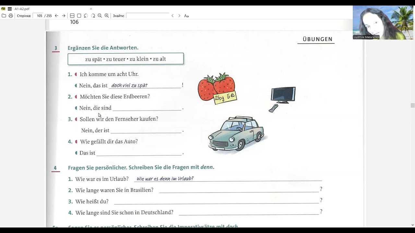Click 'Wie lange waren Sie in Brasilien?'

coord(114,190)
